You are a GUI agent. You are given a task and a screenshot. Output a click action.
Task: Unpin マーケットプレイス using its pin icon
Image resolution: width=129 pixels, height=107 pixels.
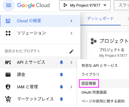pyautogui.click(x=61, y=99)
